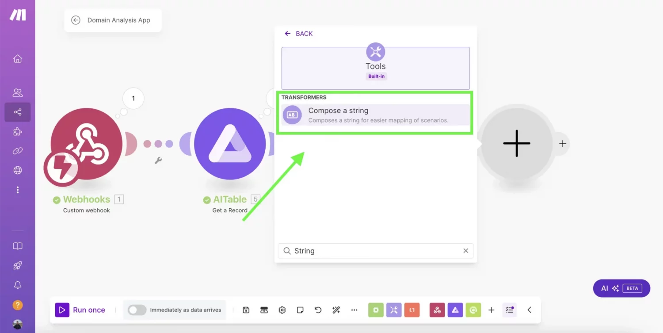
Task: Select the Webhooks module on the canvas
Action: click(86, 144)
